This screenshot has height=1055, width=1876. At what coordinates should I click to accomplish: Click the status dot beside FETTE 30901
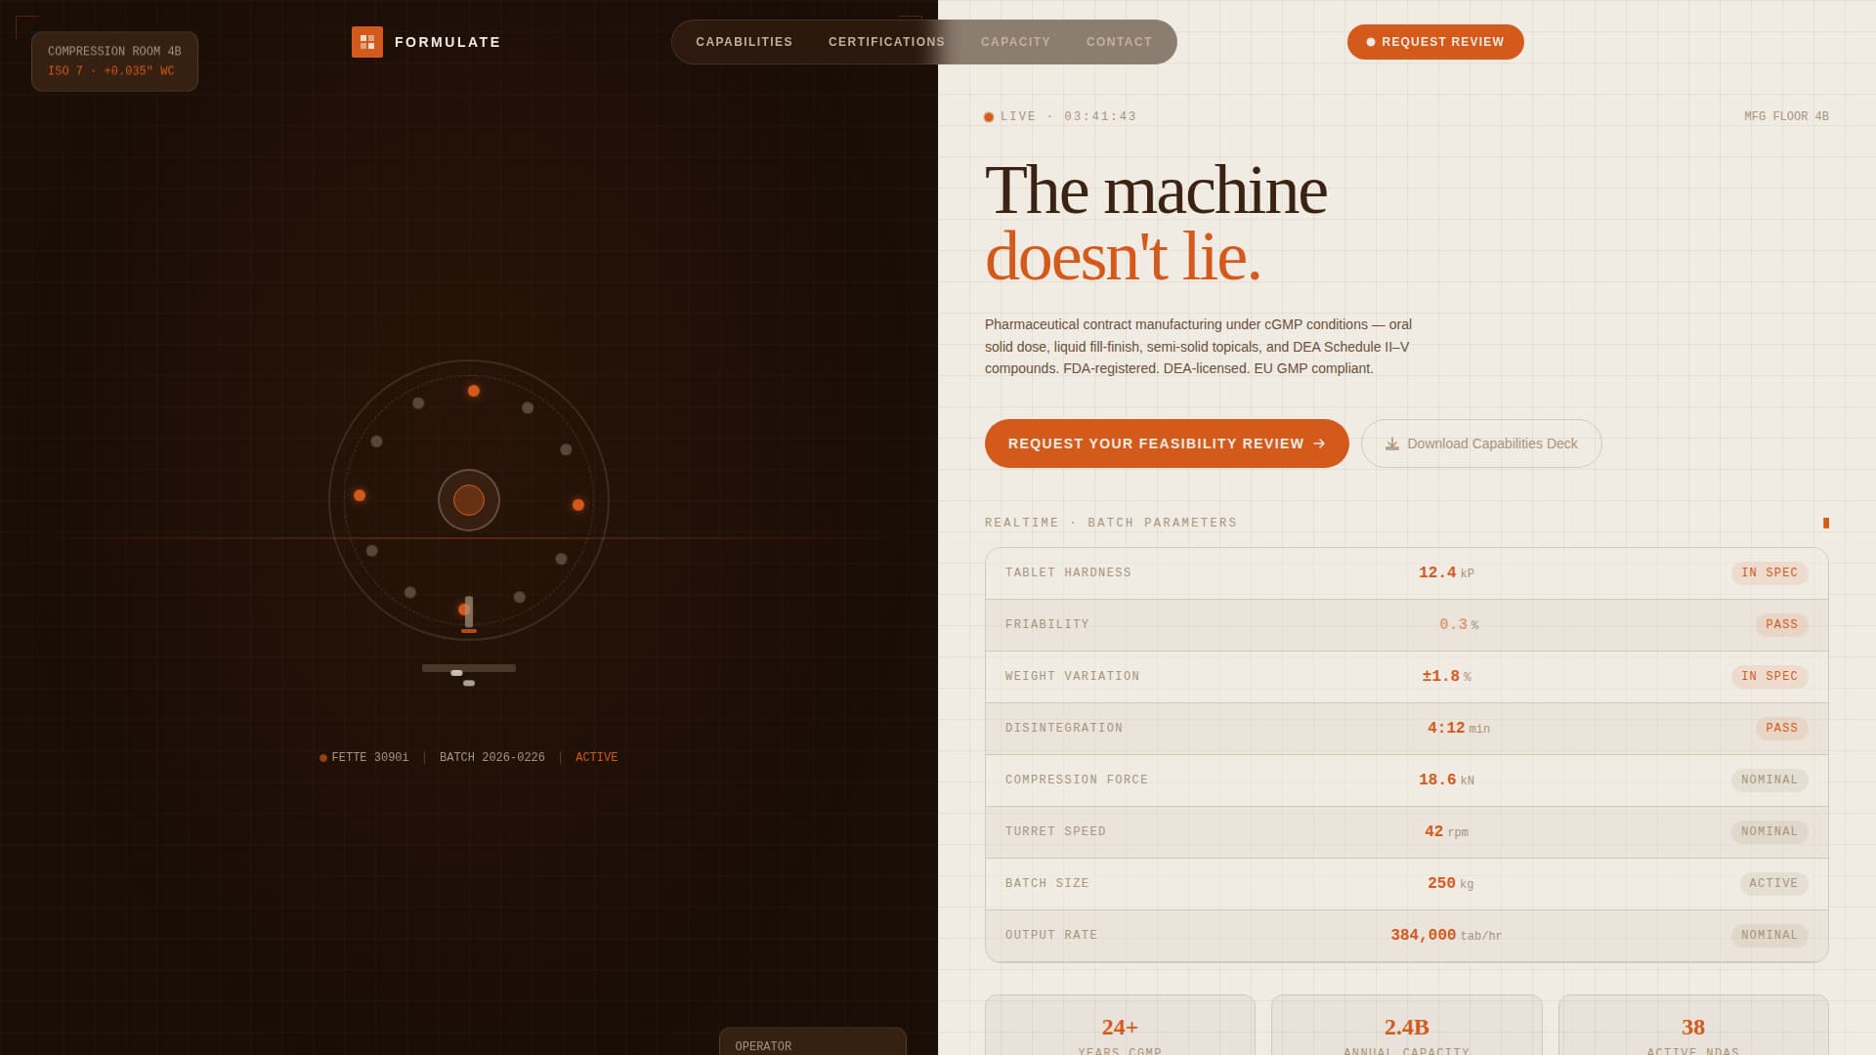pyautogui.click(x=322, y=757)
